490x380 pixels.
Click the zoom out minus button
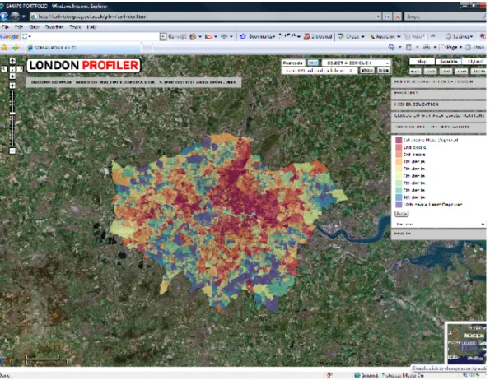pyautogui.click(x=12, y=151)
